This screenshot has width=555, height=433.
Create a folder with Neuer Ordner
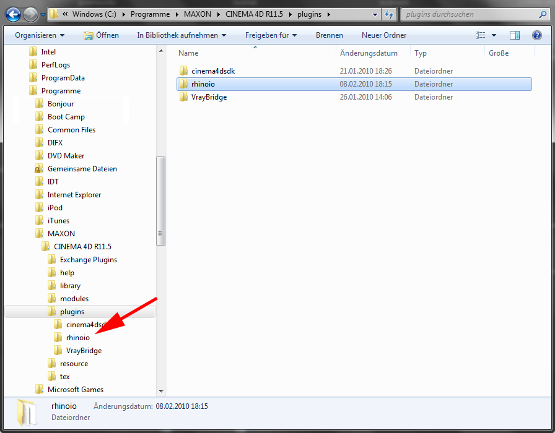tap(384, 35)
